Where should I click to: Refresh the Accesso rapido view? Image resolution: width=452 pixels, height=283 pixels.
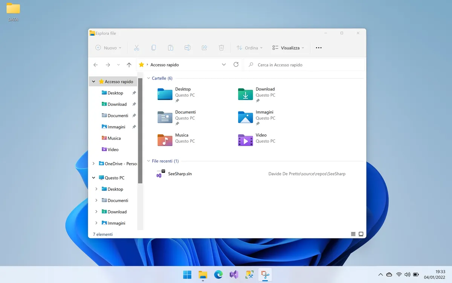(x=236, y=65)
